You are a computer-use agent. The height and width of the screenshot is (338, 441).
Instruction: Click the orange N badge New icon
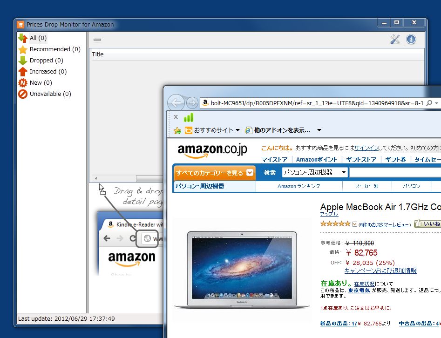click(x=23, y=83)
